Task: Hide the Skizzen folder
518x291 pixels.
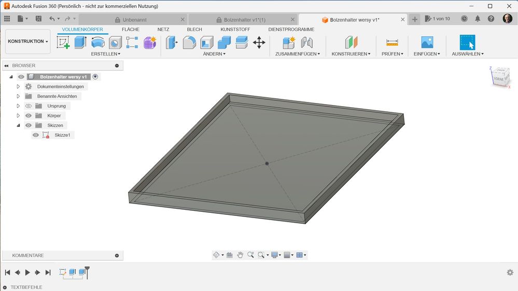Action: click(29, 125)
